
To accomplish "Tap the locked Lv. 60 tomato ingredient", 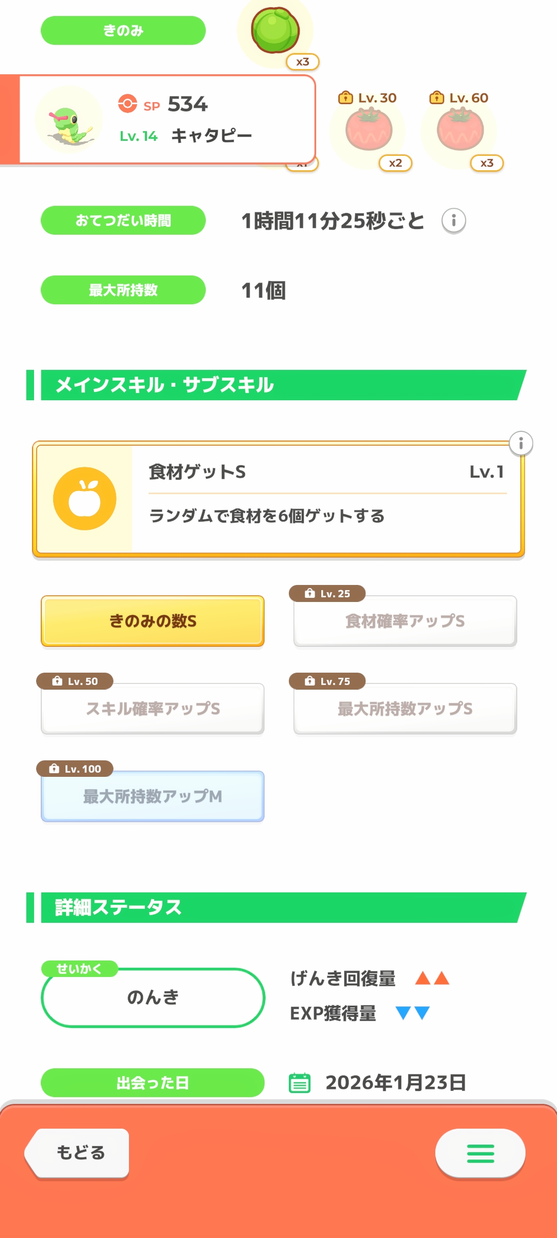I will click(x=460, y=130).
